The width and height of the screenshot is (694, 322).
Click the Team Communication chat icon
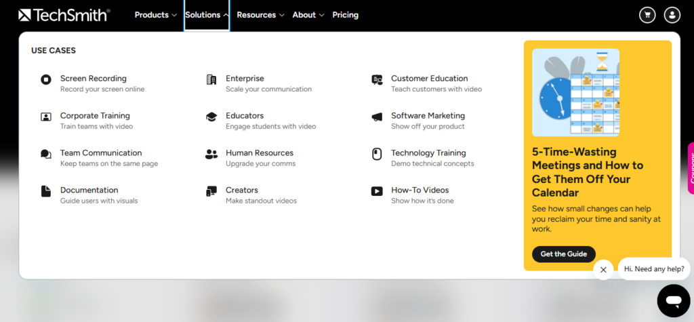(46, 155)
